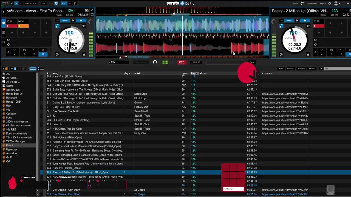Trigger the red 00:24 cue point
The width and height of the screenshot is (351, 197).
click(x=12, y=26)
